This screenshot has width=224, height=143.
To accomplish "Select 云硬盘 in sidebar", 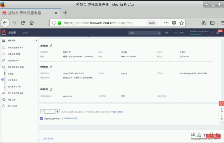I will coord(11,74).
